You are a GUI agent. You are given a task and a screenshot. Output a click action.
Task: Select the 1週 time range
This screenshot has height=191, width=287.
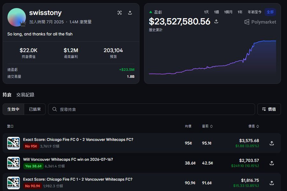(x=217, y=12)
